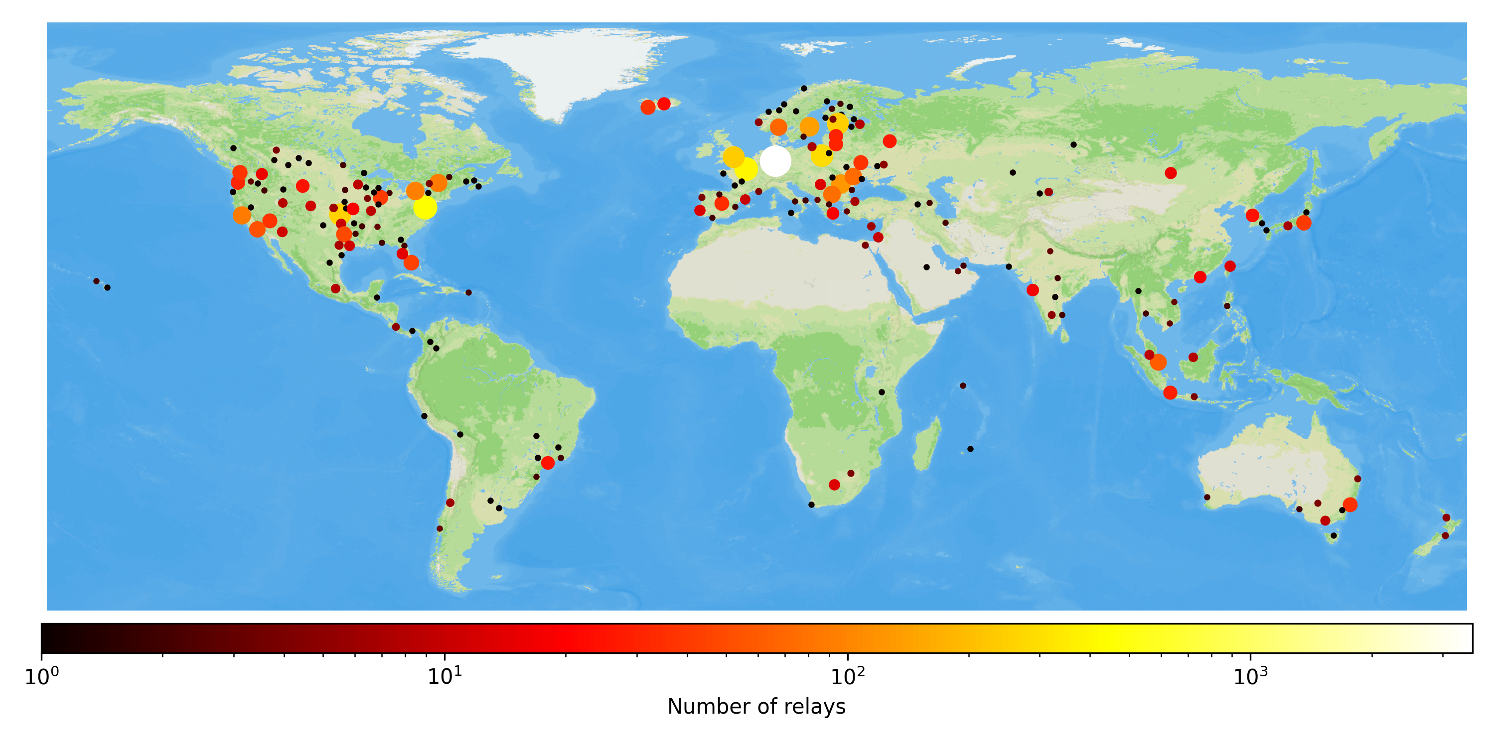Click the eastern red dot on Iceland

coord(664,104)
